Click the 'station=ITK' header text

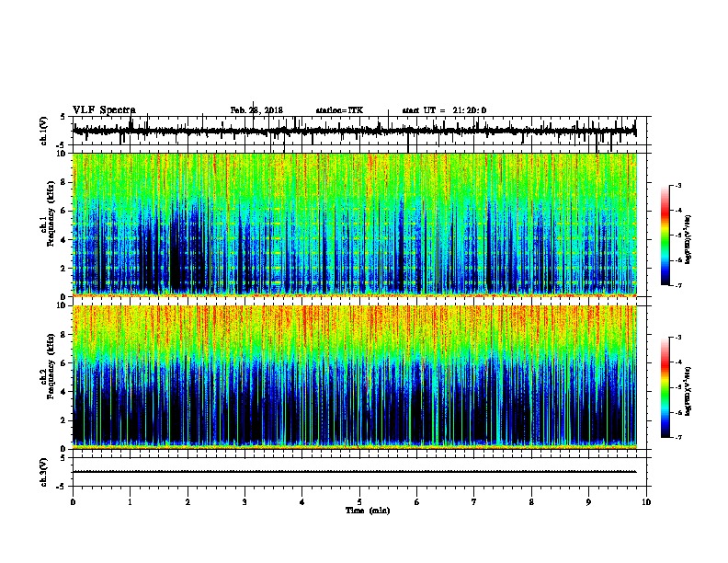(x=339, y=110)
